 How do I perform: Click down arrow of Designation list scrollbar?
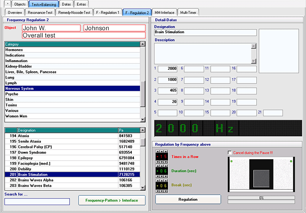pos(143,188)
